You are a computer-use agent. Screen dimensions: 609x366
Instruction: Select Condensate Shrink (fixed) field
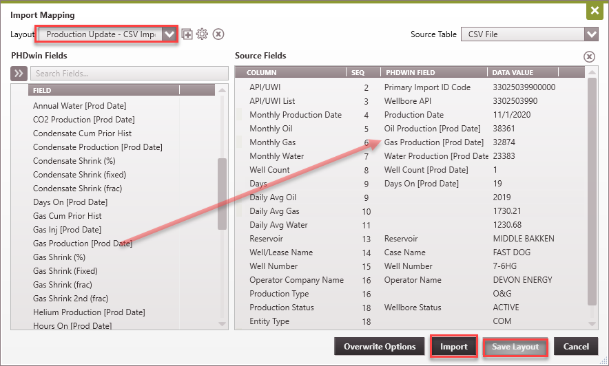pyautogui.click(x=80, y=175)
